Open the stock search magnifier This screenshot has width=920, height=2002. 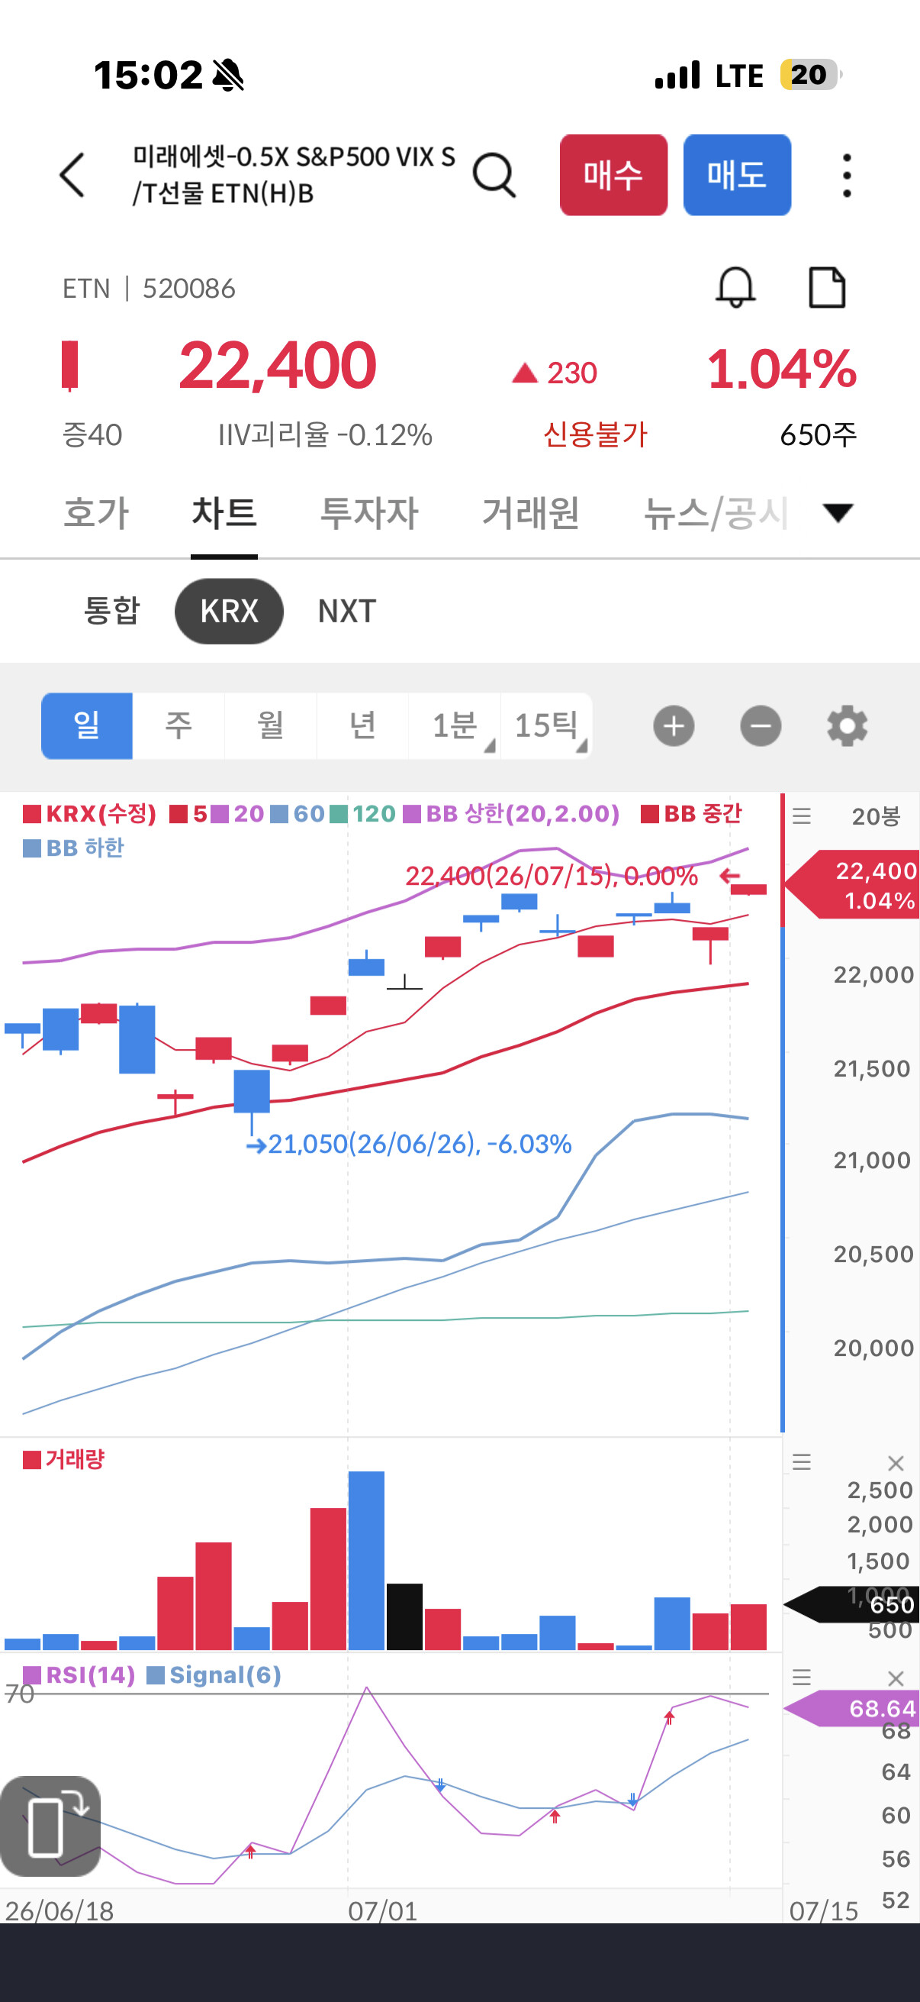click(494, 175)
